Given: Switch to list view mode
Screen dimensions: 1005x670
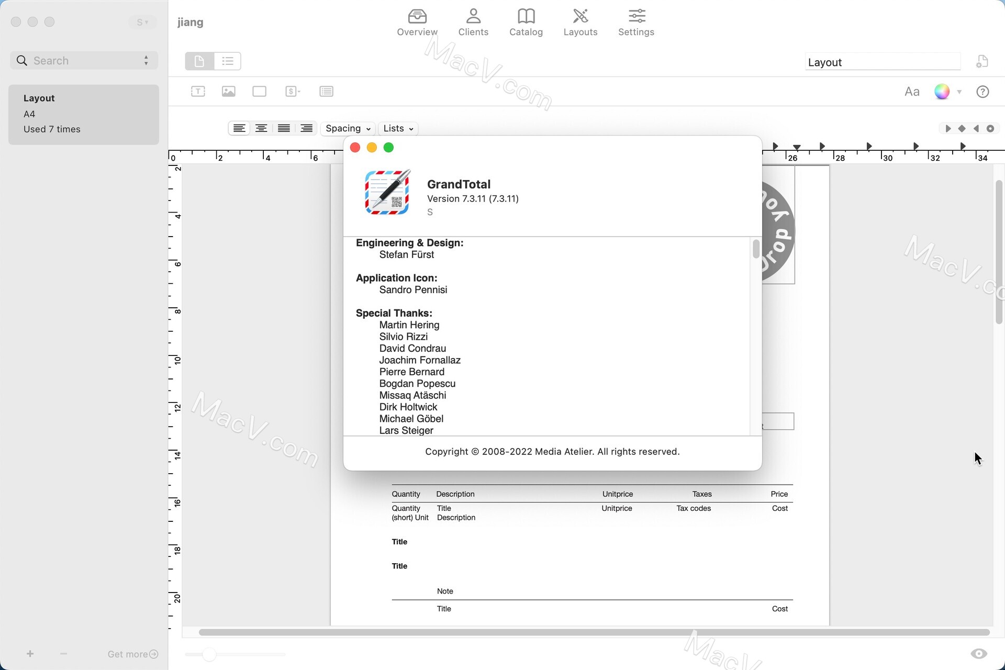Looking at the screenshot, I should pyautogui.click(x=228, y=61).
